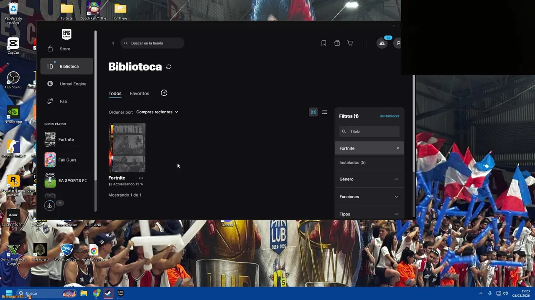This screenshot has width=535, height=300.
Task: Launch EA SPORTS FC from Inicio rápido
Action: [x=67, y=180]
